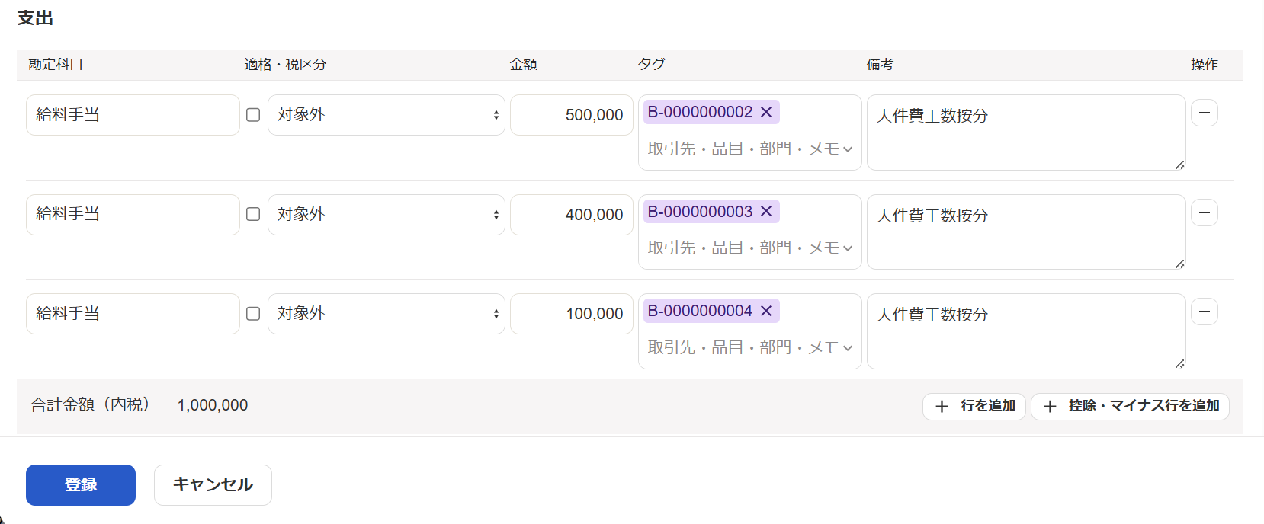Click 控除・マイナス行を追加 button
Screen dimensions: 1264x524
tap(1130, 406)
